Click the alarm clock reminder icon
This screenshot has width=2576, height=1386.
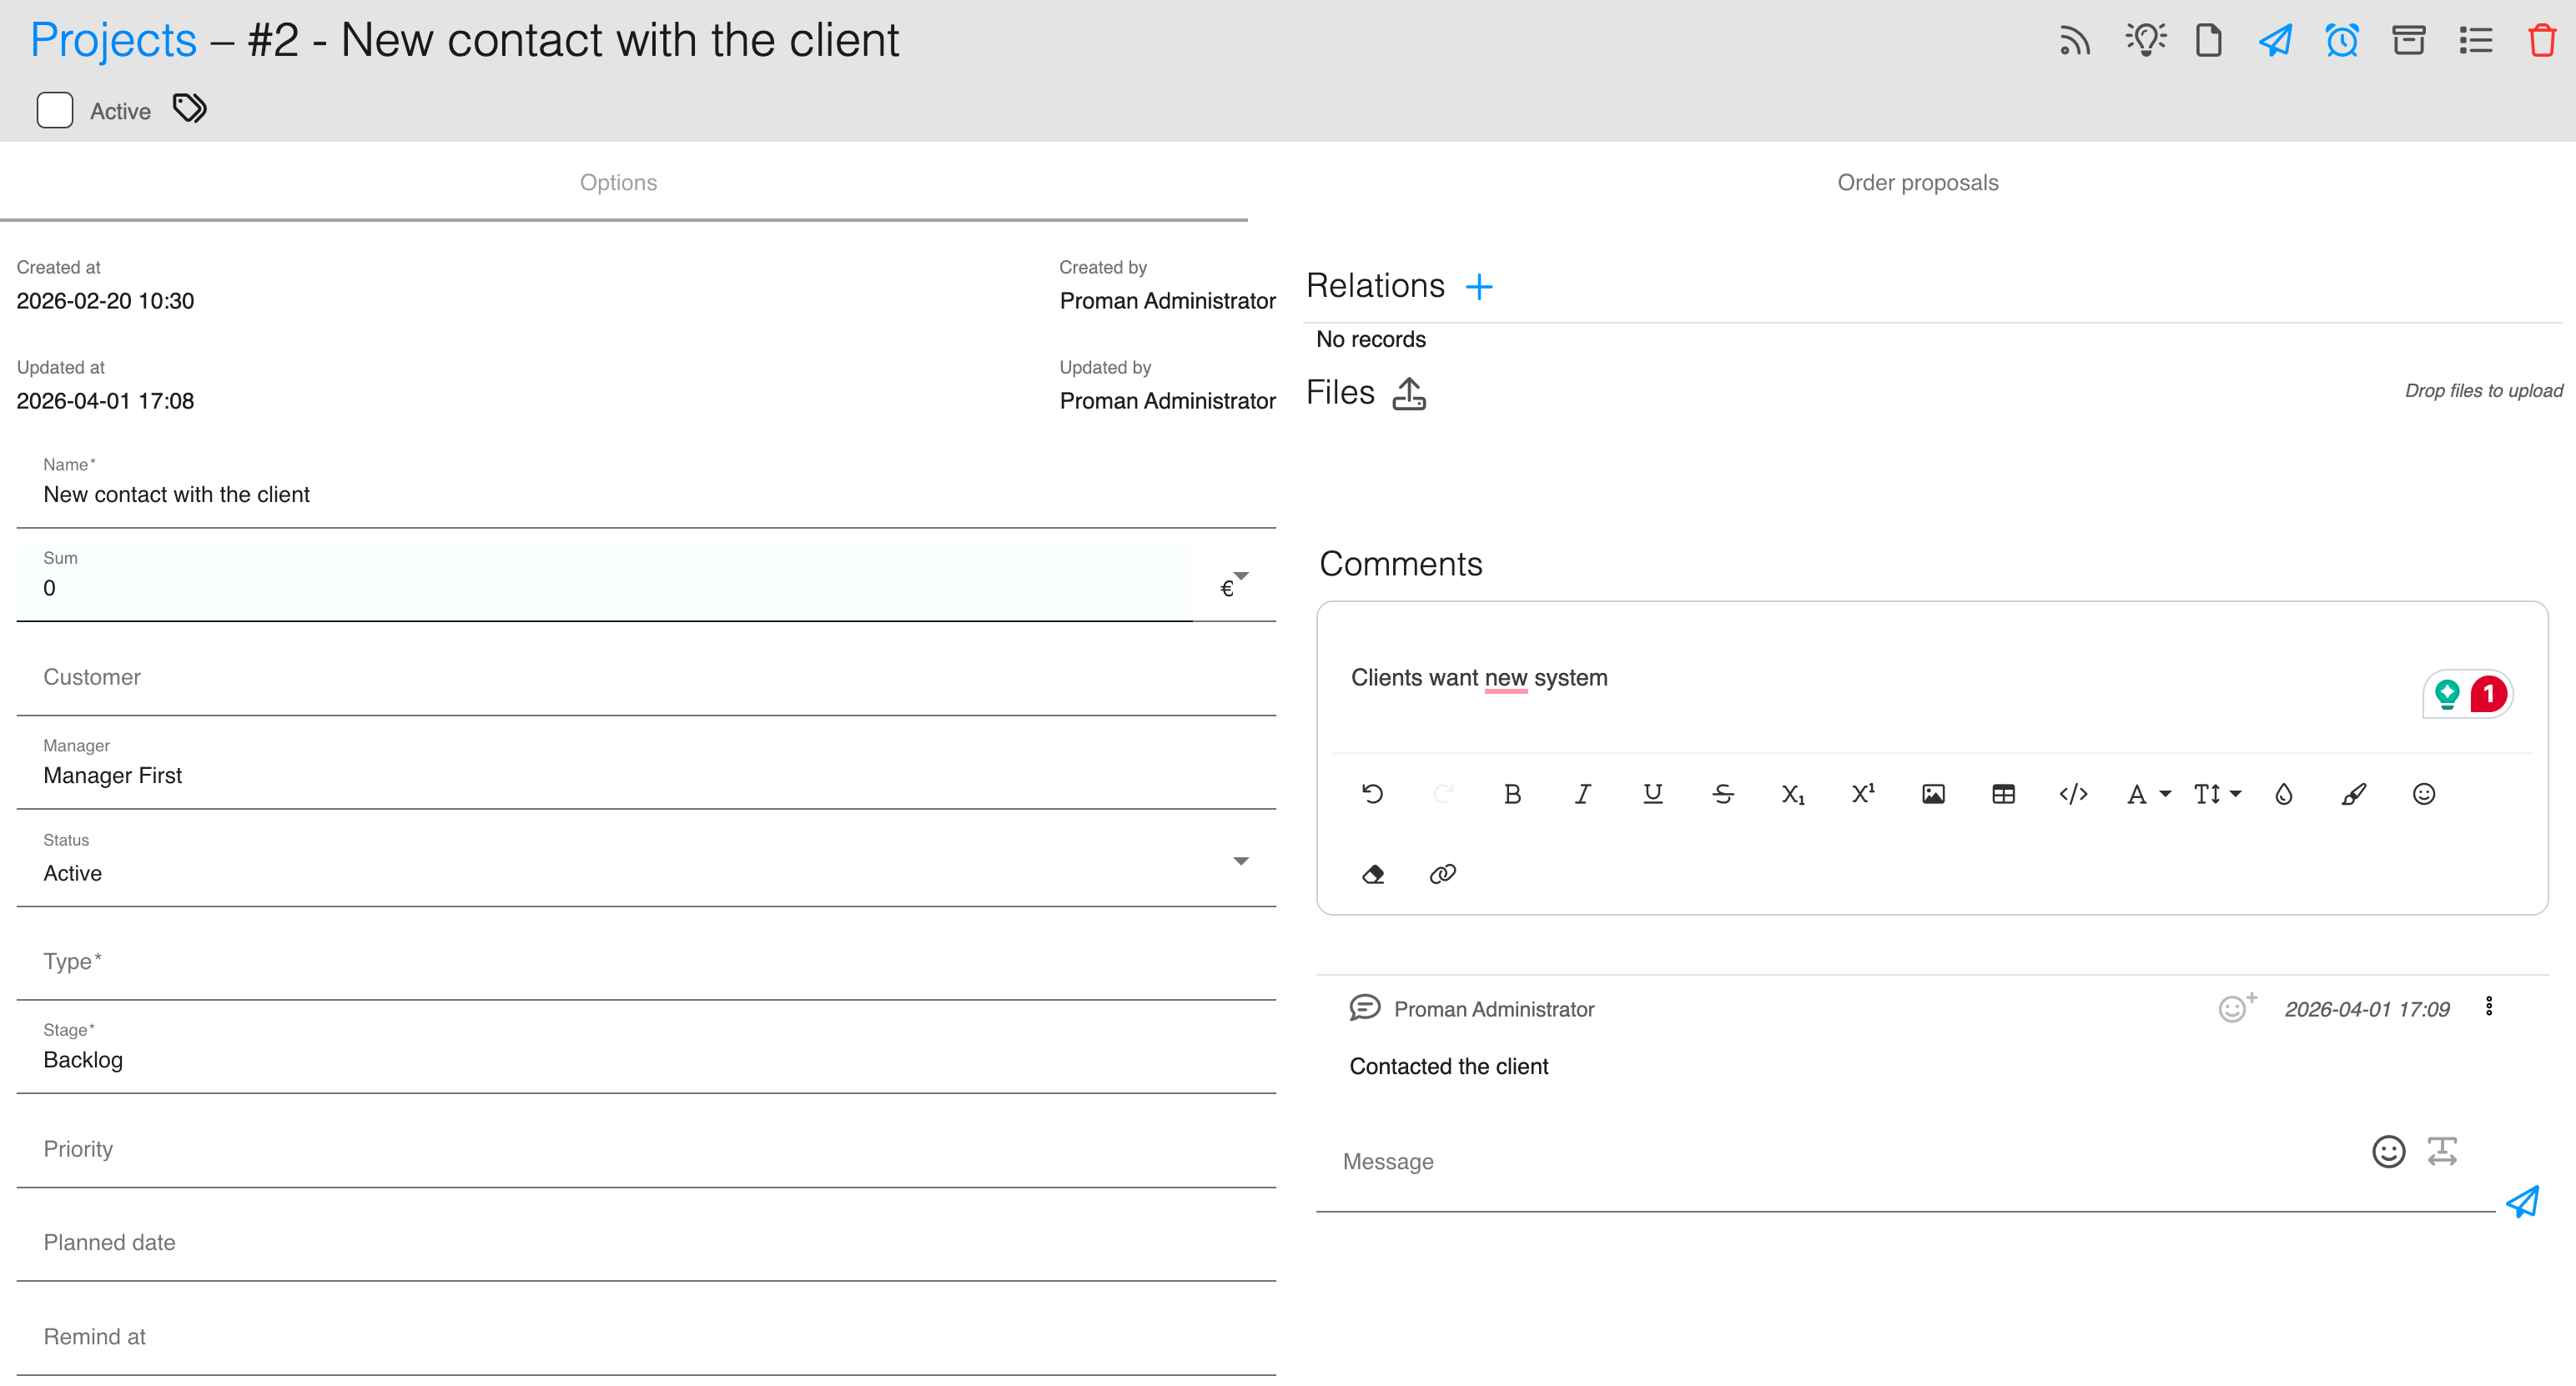2342,41
